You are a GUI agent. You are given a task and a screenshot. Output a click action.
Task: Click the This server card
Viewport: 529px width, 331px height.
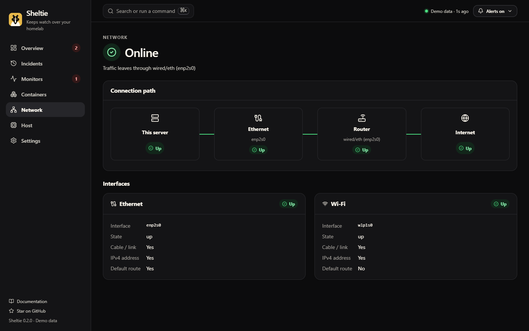[155, 134]
